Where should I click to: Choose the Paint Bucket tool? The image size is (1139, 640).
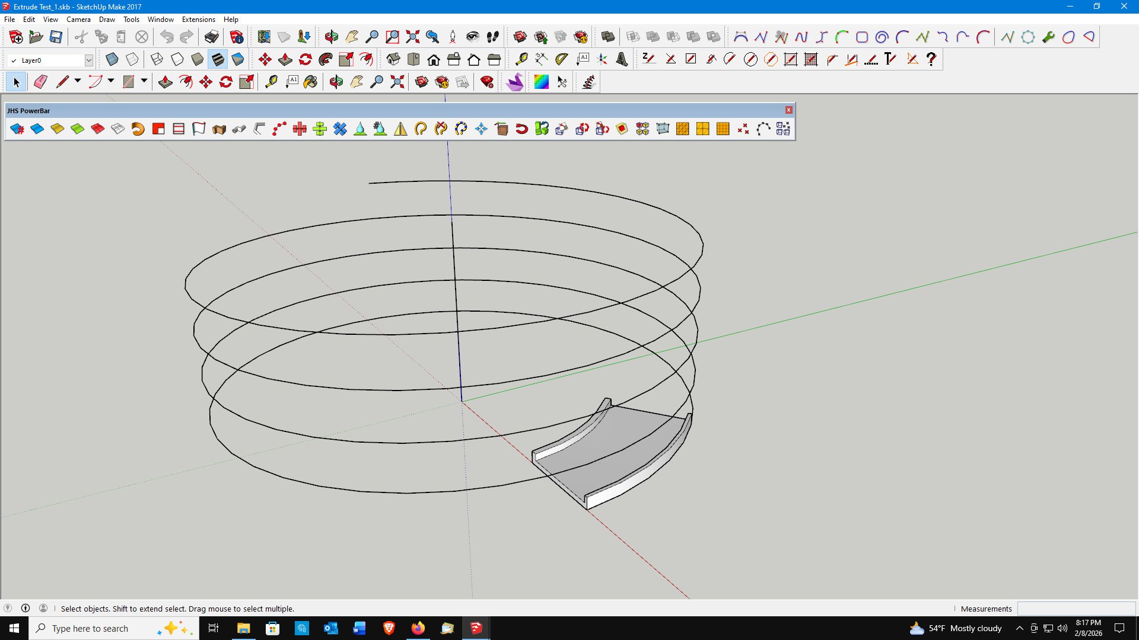point(310,82)
